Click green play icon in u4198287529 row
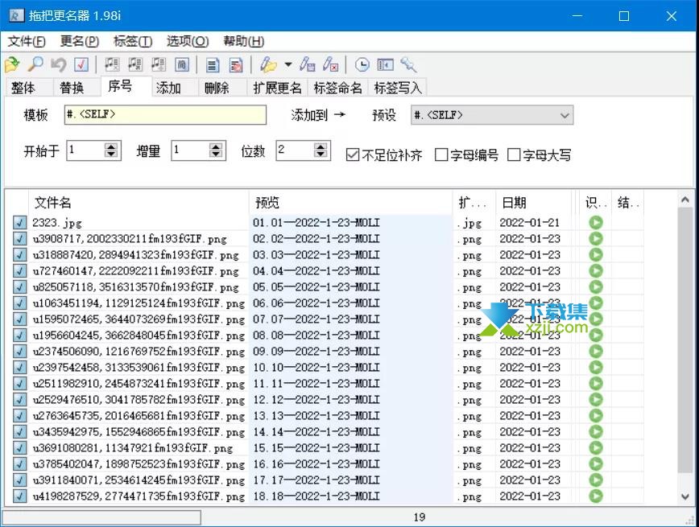Screen dimensions: 699x527 click(x=596, y=496)
